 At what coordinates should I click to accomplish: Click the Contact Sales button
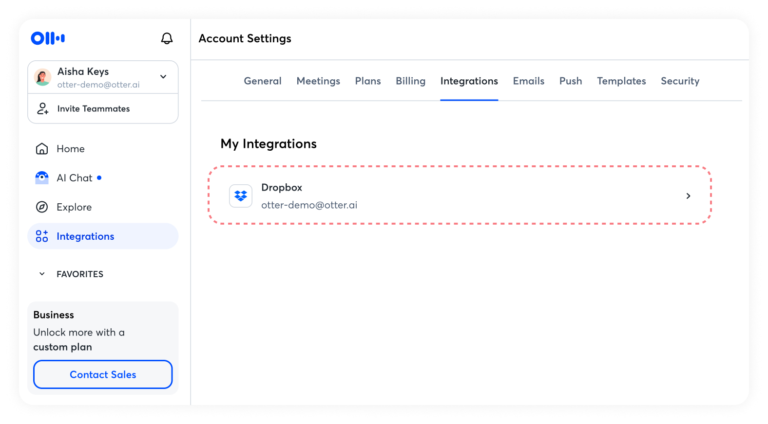click(103, 374)
